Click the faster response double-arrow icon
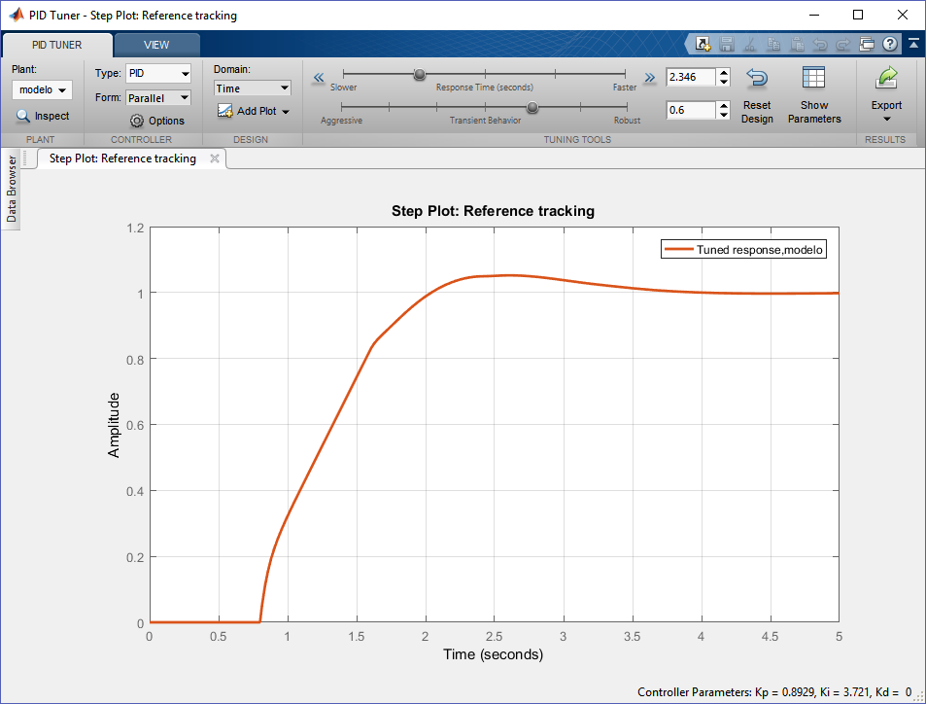 649,78
